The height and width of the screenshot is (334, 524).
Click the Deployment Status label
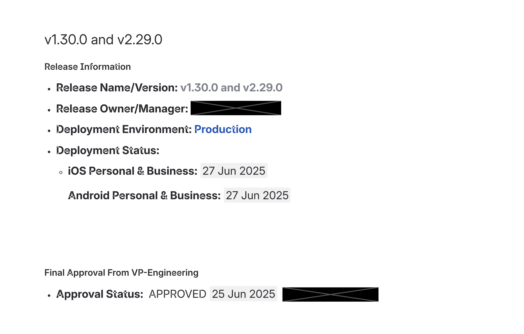point(108,150)
